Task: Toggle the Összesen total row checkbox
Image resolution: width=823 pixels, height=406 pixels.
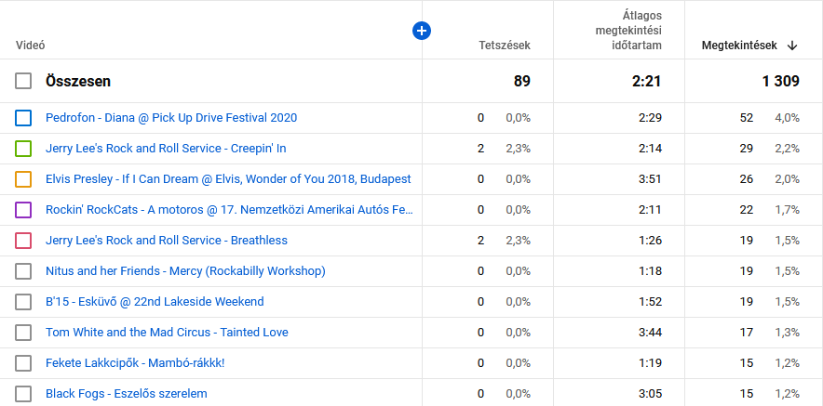Action: click(x=23, y=82)
